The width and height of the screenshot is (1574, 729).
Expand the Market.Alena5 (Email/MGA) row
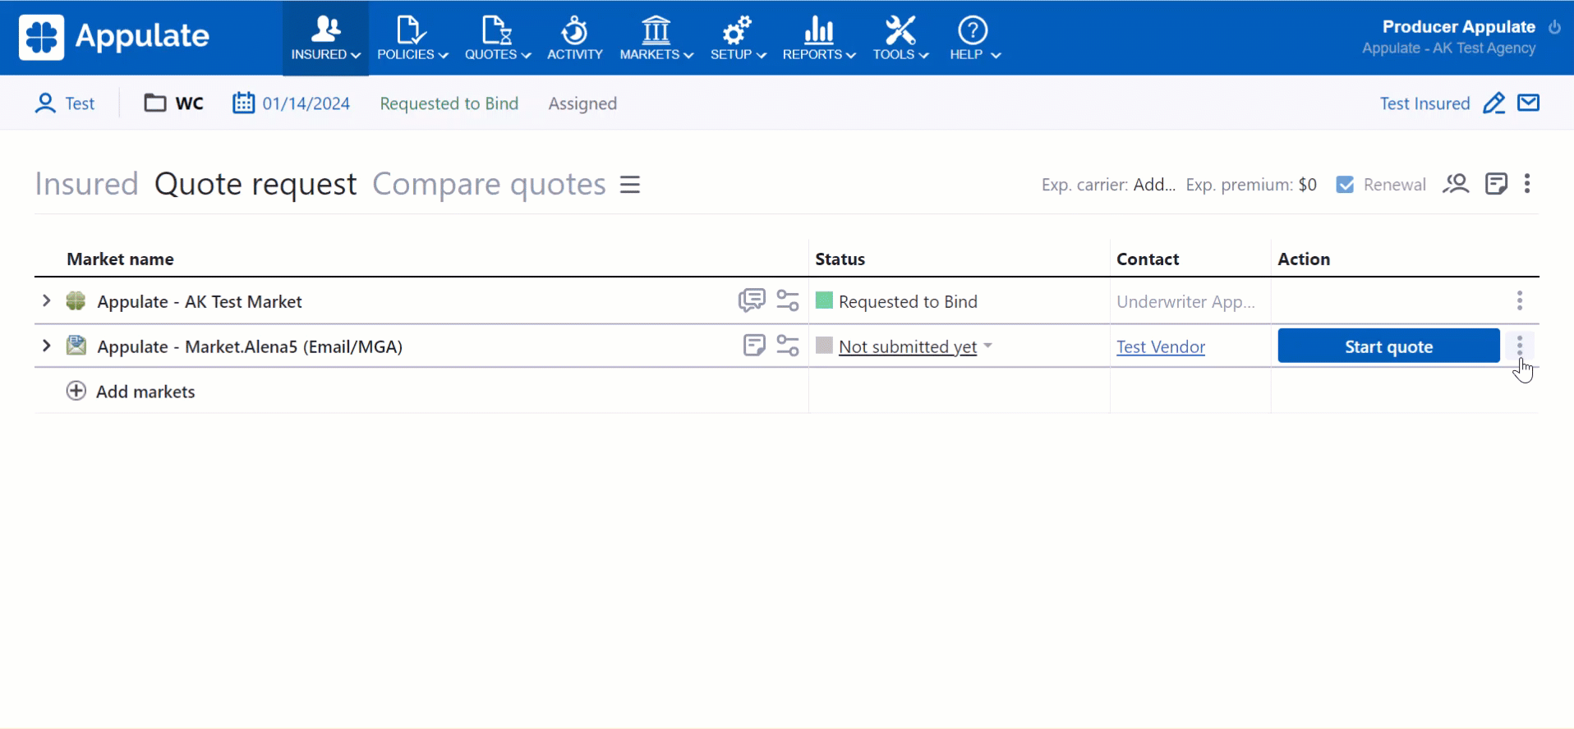click(47, 346)
